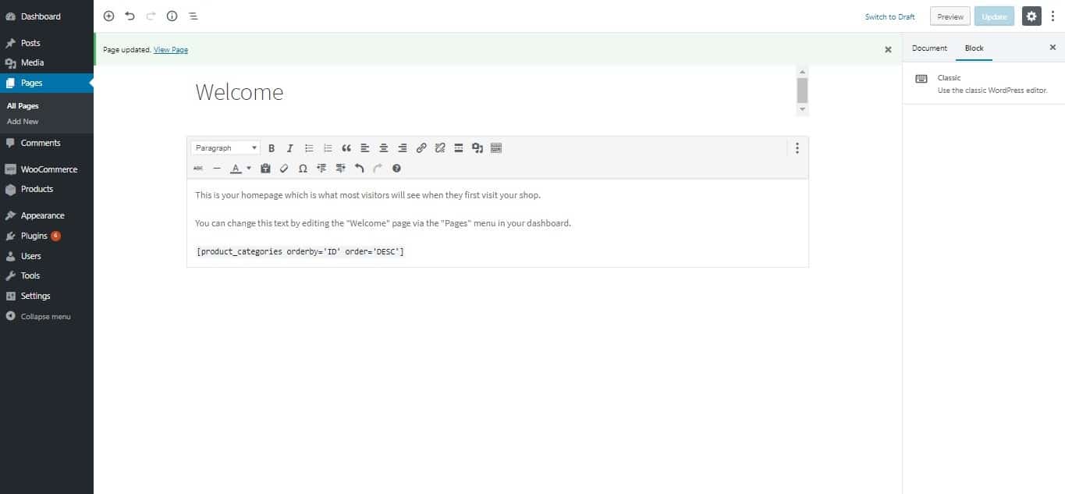Undo the last change in the top toolbar
The height and width of the screenshot is (494, 1065).
tap(130, 16)
